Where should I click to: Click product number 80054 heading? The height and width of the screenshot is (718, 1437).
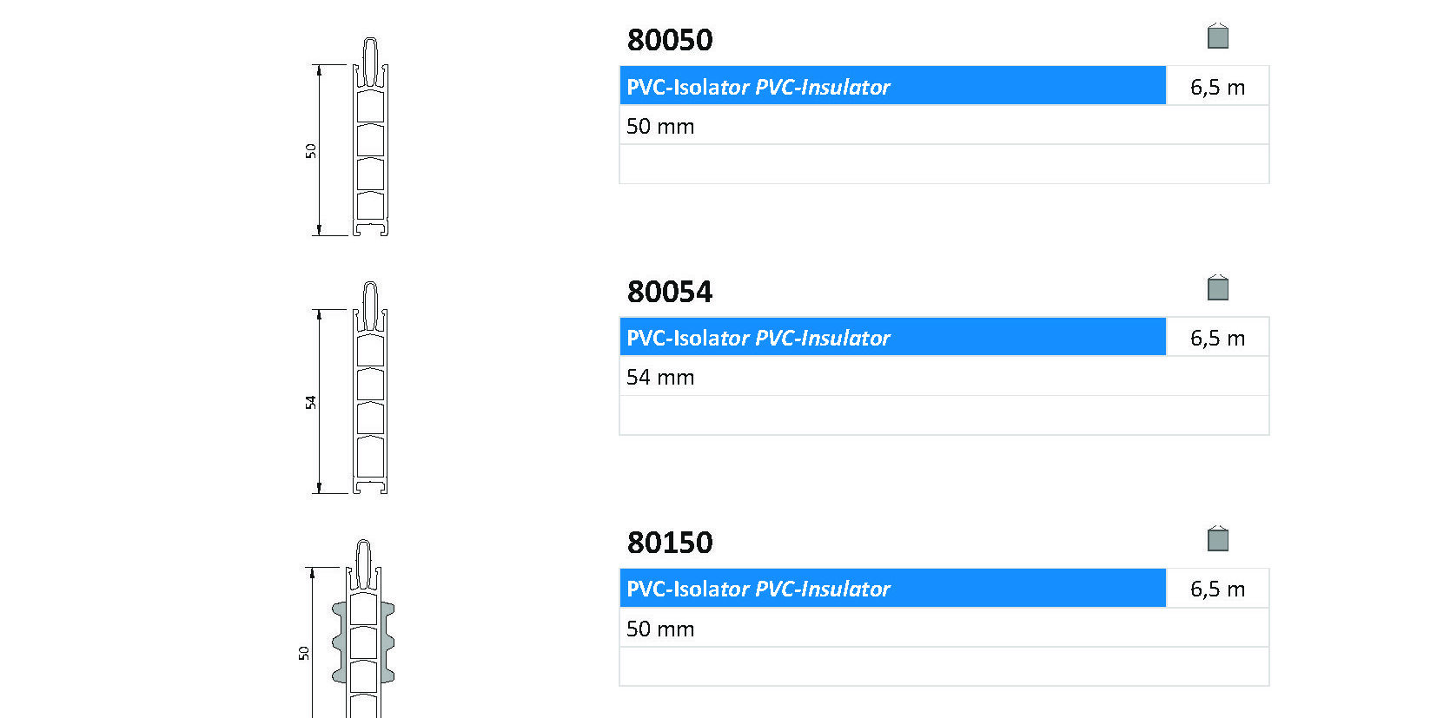click(x=670, y=292)
